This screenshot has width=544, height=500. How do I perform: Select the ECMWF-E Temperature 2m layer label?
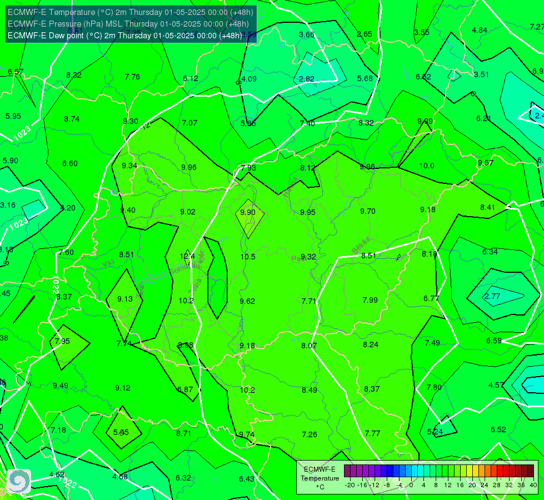[131, 12]
